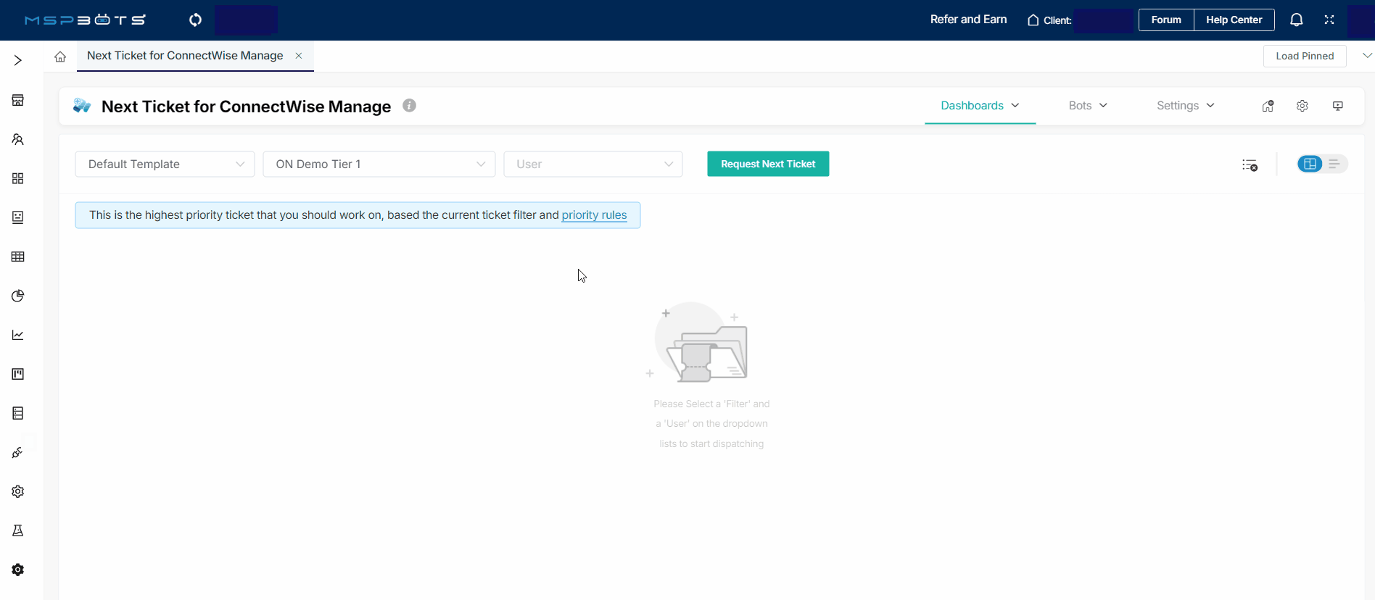Open the kanban board icon in the sidebar

pyautogui.click(x=18, y=374)
